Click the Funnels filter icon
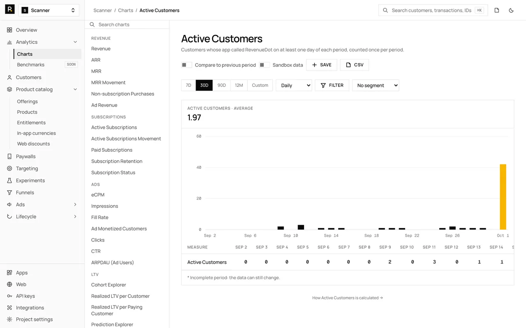 pos(9,192)
